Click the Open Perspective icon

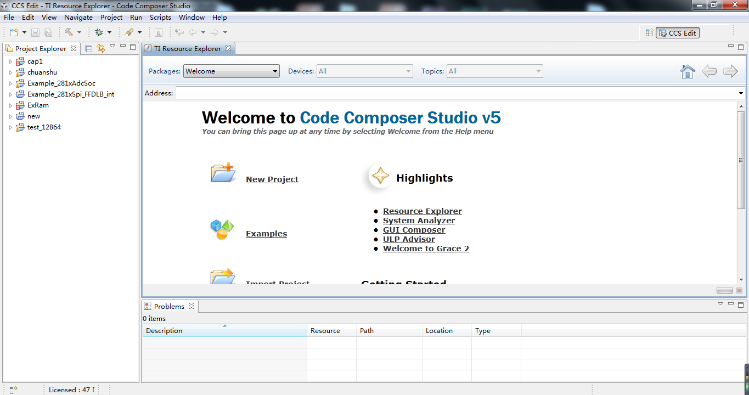pos(649,33)
